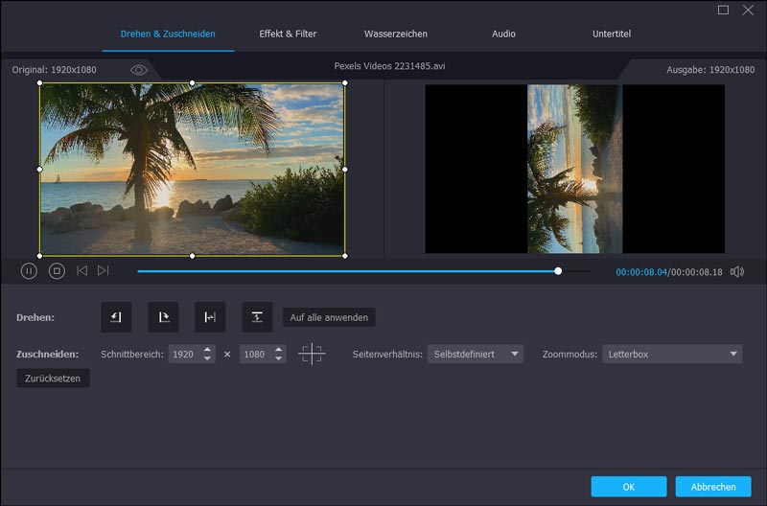The image size is (767, 506).
Task: Increase crop width value with up arrow
Action: pyautogui.click(x=208, y=350)
